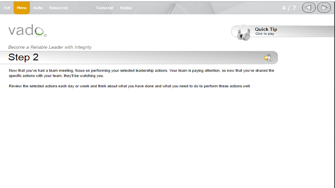The image size is (335, 188).
Task: Open the Audio menu item
Action: [x=38, y=8]
